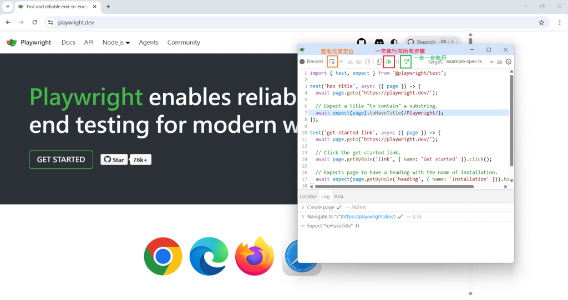
Task: Select the Fast and reliable end-to-end browser tab
Action: point(58,7)
